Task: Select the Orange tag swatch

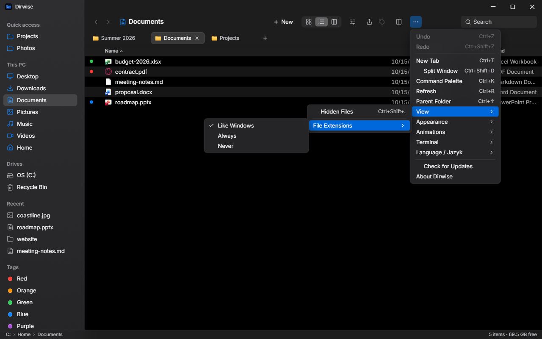Action: (10, 290)
